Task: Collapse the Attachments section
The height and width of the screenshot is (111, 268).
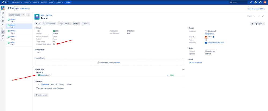Action: (x=35, y=58)
